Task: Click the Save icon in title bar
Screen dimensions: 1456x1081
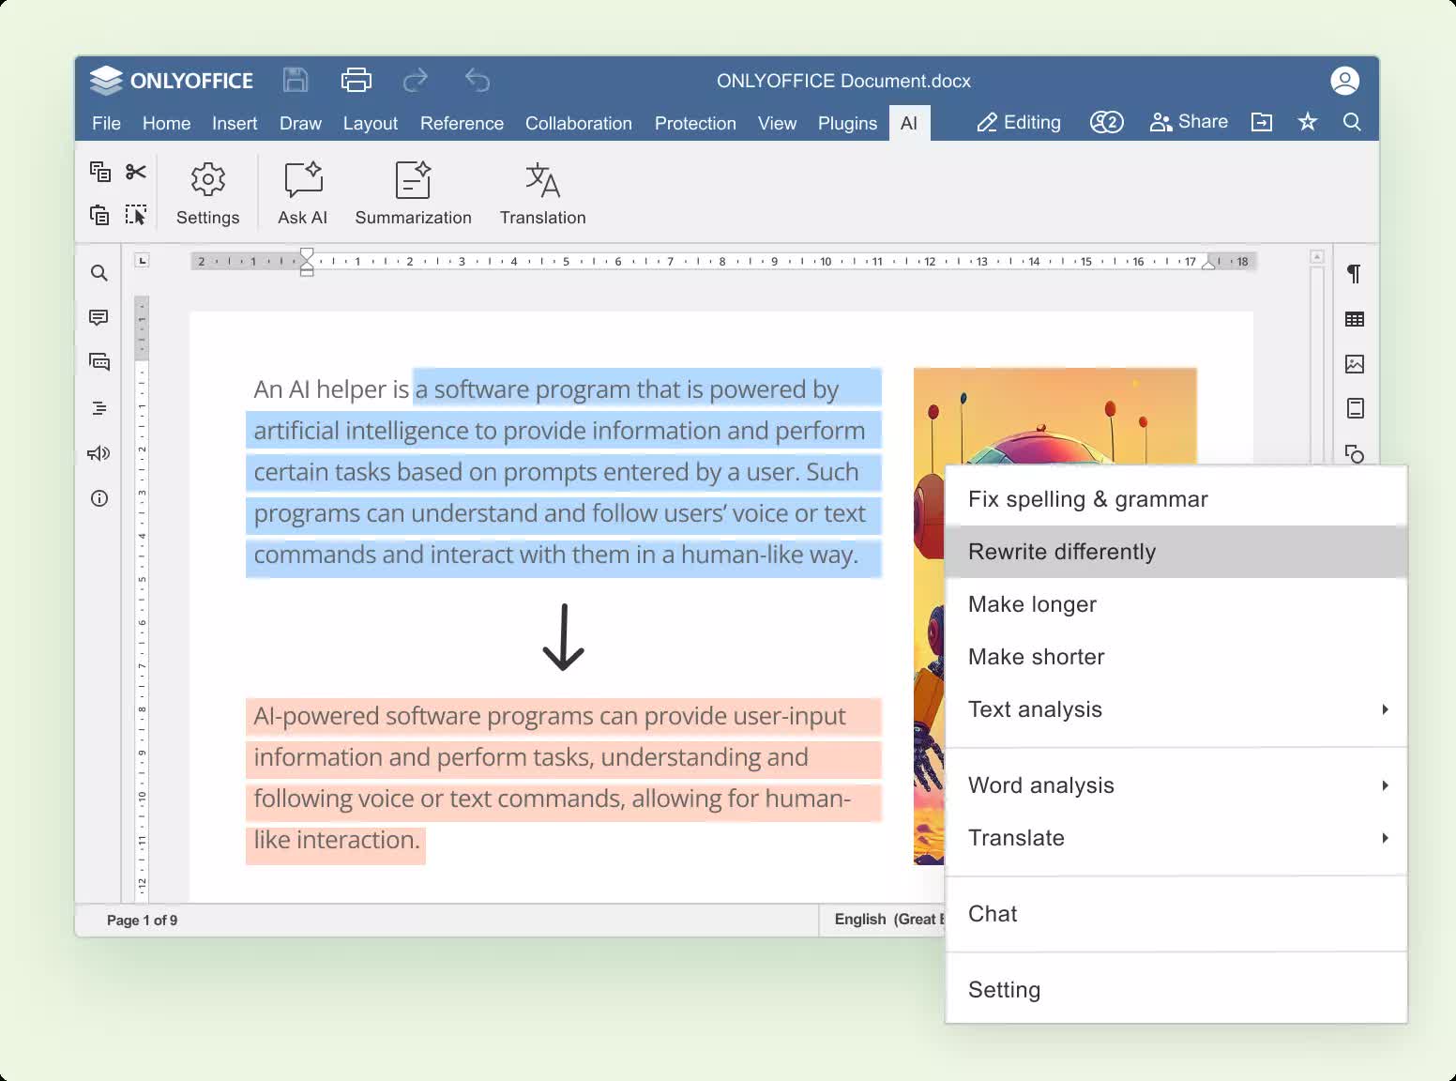Action: 296,81
